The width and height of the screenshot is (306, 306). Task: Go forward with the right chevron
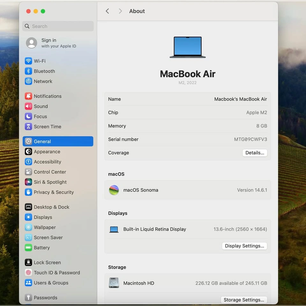coord(120,11)
